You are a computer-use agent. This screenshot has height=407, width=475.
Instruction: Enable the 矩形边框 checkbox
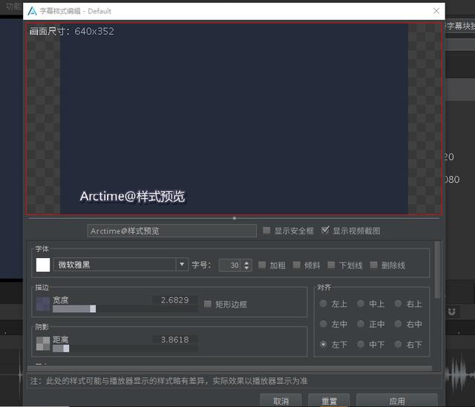[208, 304]
